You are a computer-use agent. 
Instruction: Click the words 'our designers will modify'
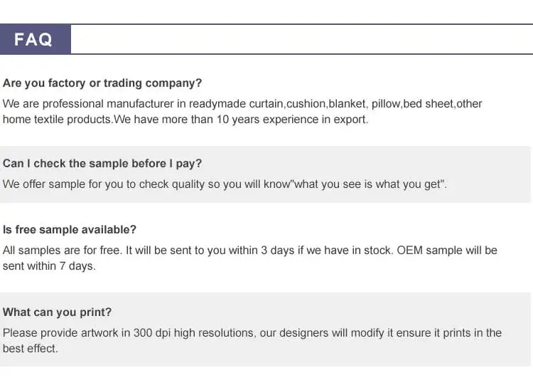(322, 333)
